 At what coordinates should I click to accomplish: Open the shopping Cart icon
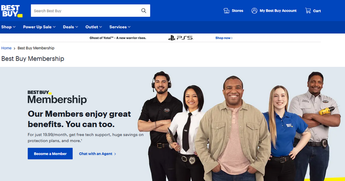(308, 11)
